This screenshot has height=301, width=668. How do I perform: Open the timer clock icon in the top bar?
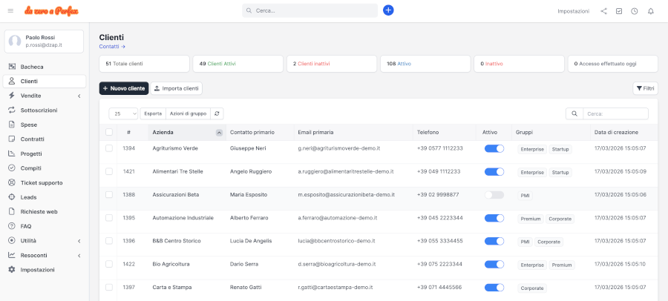635,11
